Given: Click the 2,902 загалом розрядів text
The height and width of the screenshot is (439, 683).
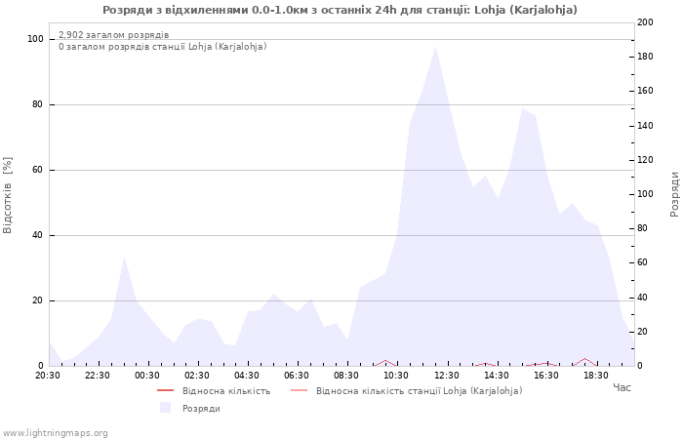Looking at the screenshot, I should pyautogui.click(x=113, y=35).
